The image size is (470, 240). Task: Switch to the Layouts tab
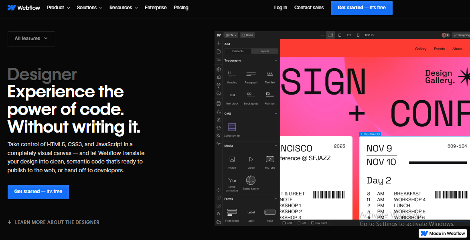coord(264,51)
